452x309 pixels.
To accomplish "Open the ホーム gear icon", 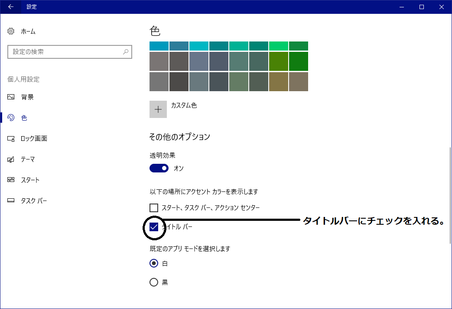I will pos(11,32).
